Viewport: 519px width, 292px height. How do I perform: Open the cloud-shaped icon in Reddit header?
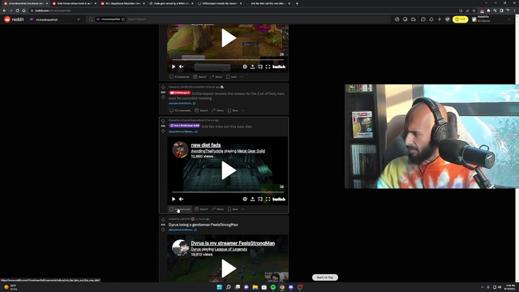[414, 19]
